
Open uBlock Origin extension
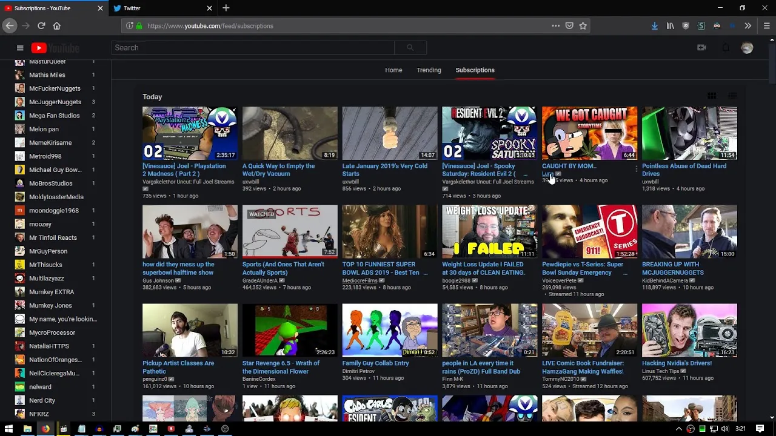[686, 25]
